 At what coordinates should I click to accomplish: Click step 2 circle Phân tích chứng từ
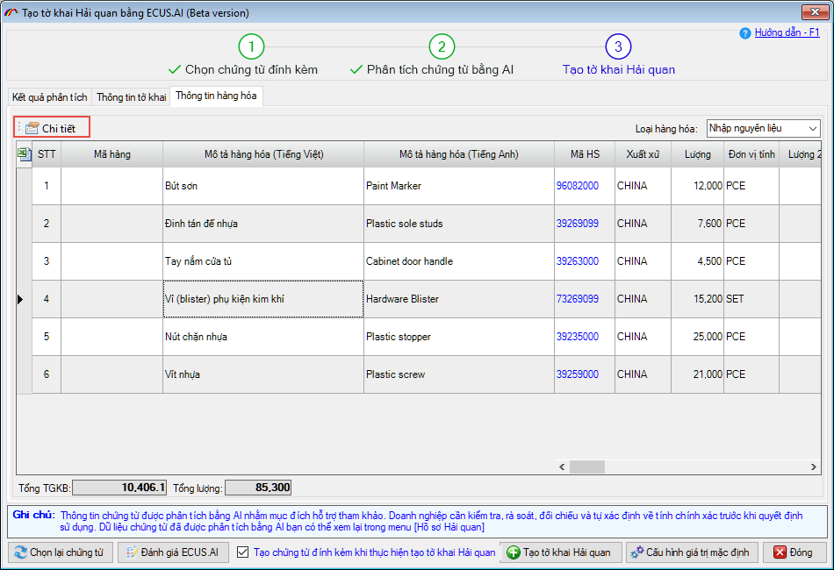[442, 46]
